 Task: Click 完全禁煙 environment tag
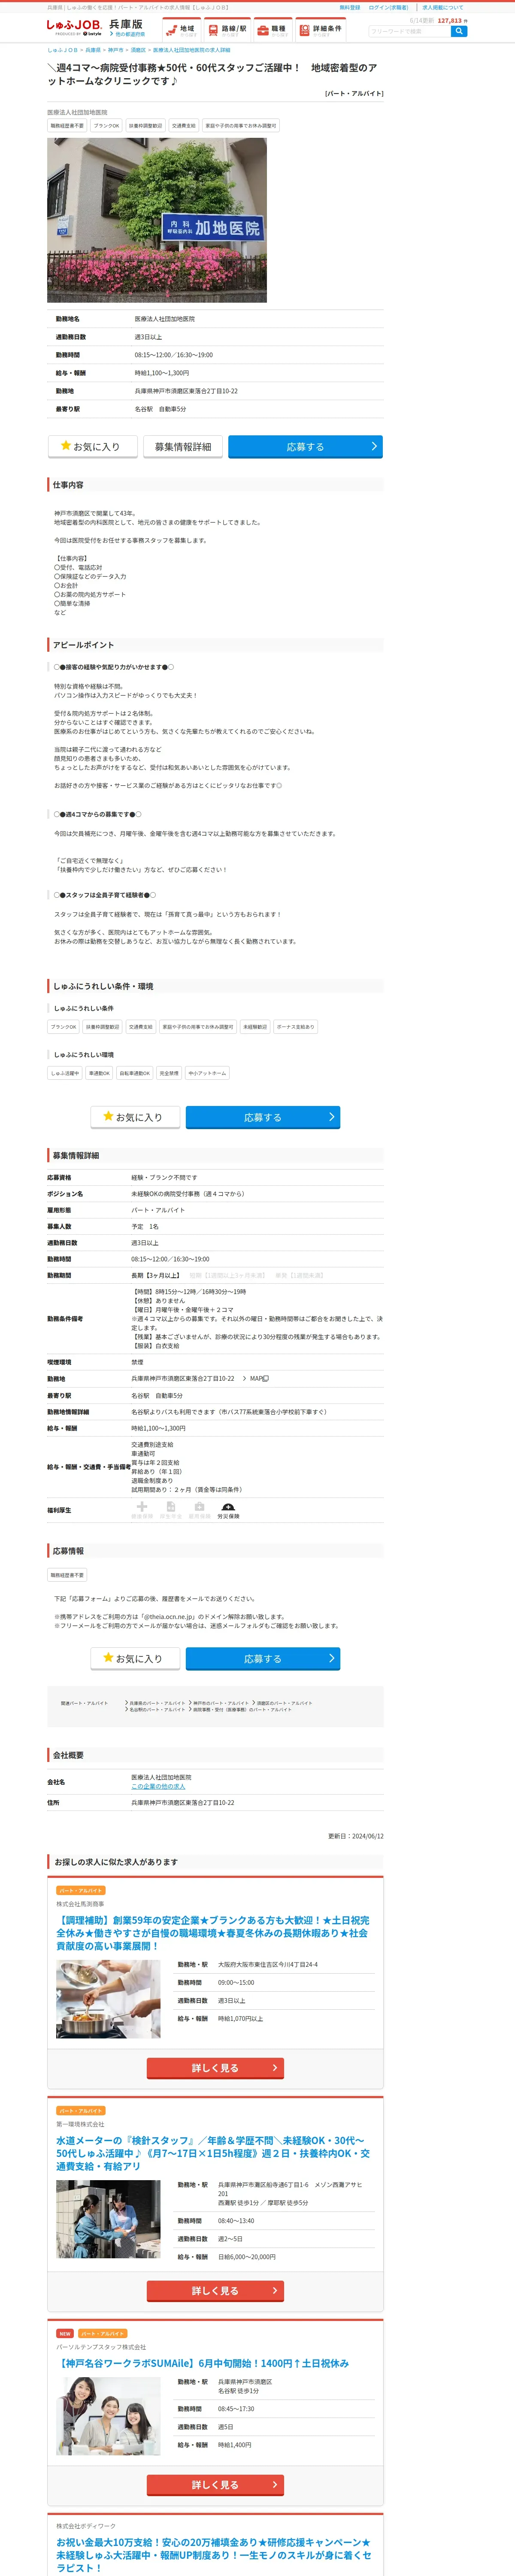[x=169, y=1073]
